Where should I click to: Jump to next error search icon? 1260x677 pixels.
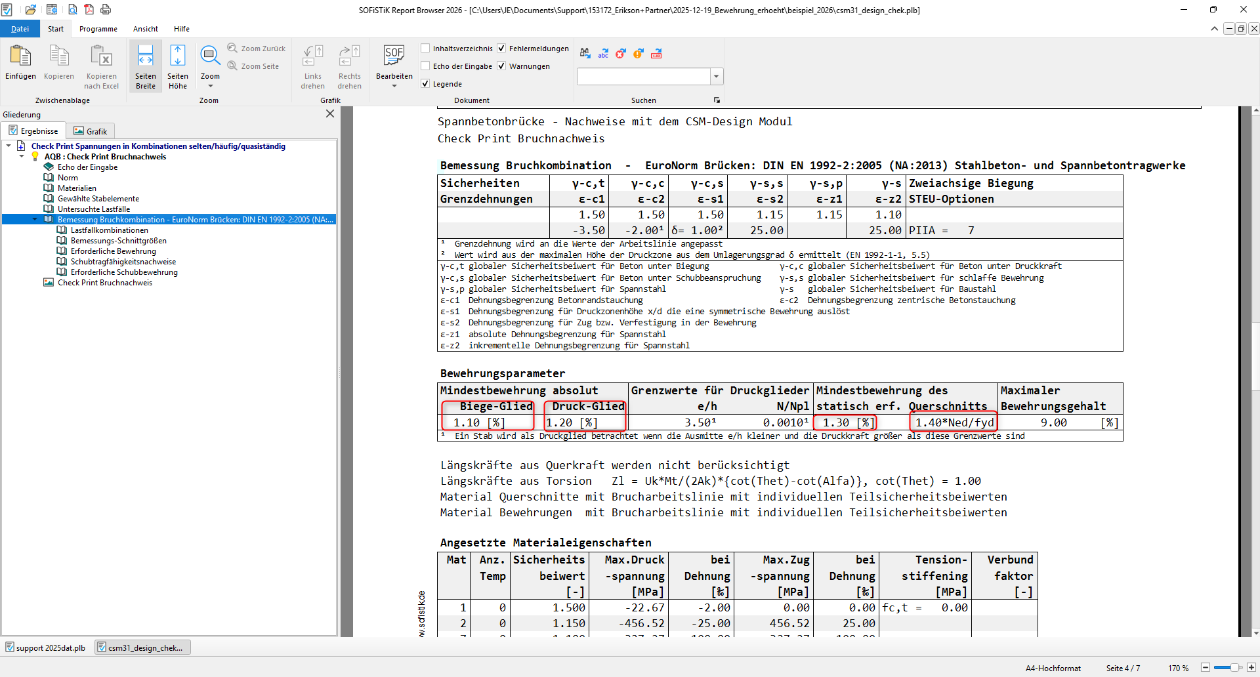pyautogui.click(x=621, y=54)
